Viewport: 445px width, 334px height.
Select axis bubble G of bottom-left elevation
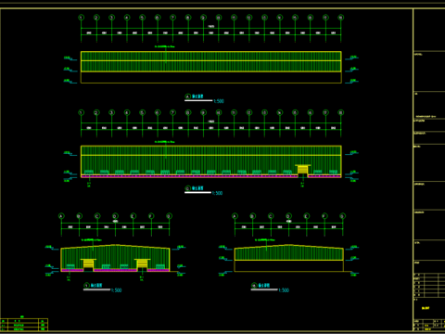pyautogui.click(x=169, y=216)
